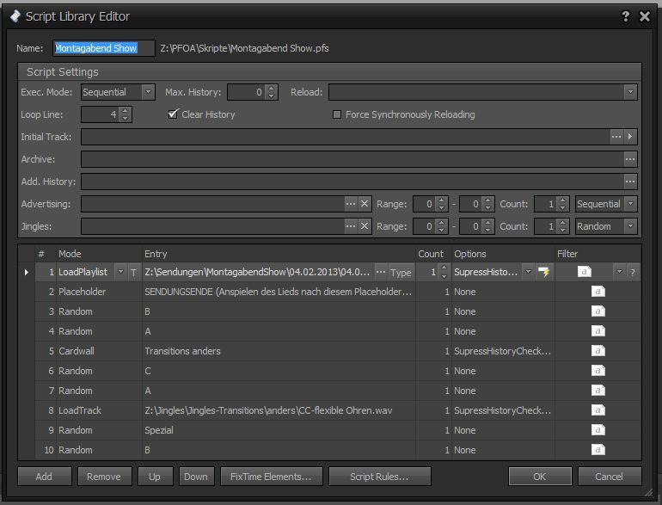Open the filter icon for row 6 Random C
662x505 pixels.
pyautogui.click(x=598, y=371)
